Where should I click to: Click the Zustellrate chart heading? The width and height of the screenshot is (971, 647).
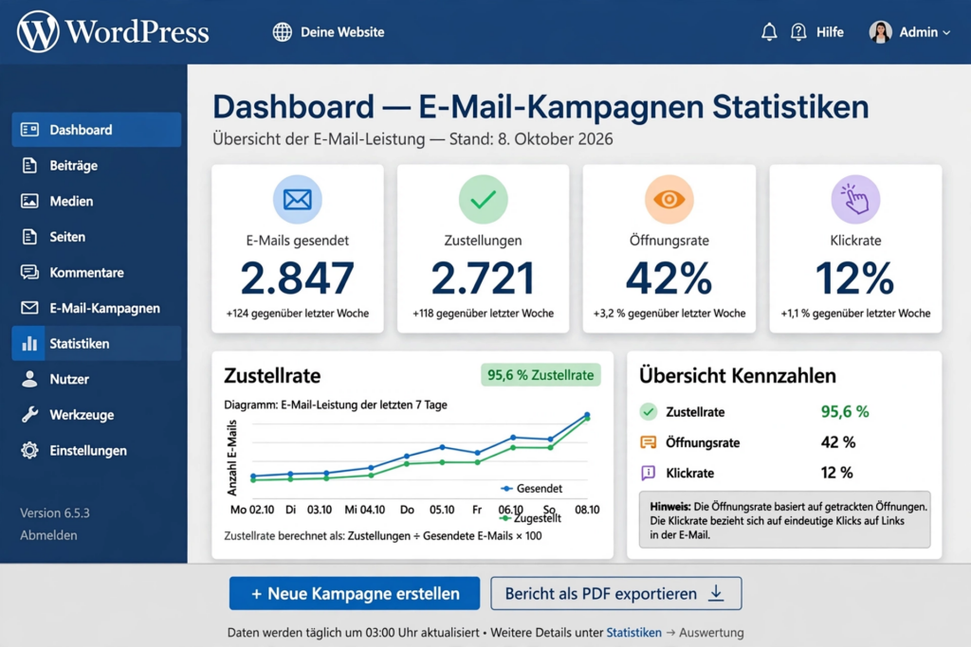pos(272,375)
